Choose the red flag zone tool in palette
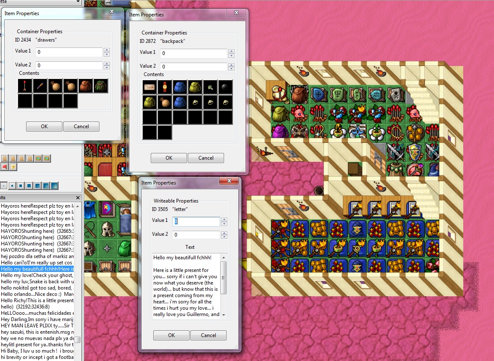 click(4, 167)
